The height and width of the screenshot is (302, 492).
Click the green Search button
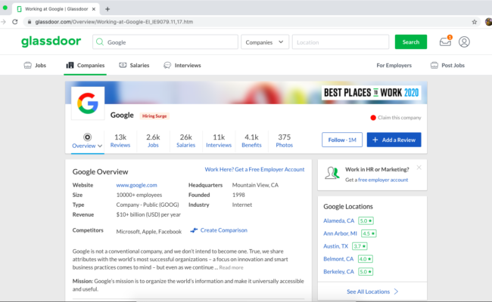(411, 42)
